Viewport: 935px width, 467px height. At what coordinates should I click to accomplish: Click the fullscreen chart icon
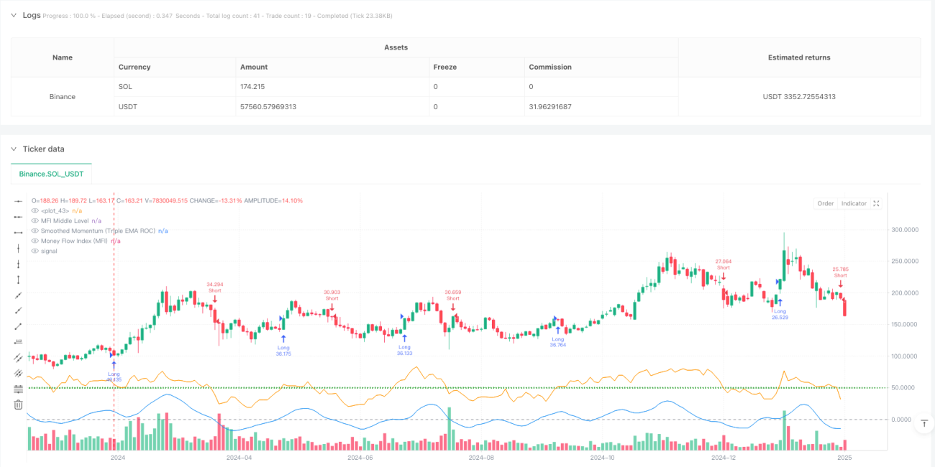[x=876, y=203]
